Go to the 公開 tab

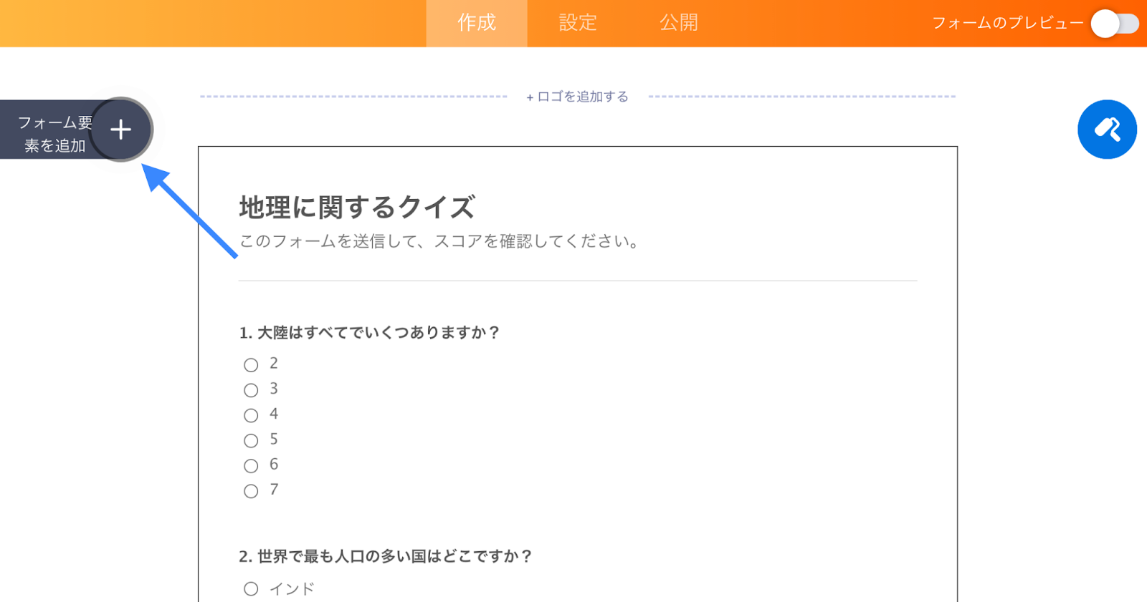[678, 23]
